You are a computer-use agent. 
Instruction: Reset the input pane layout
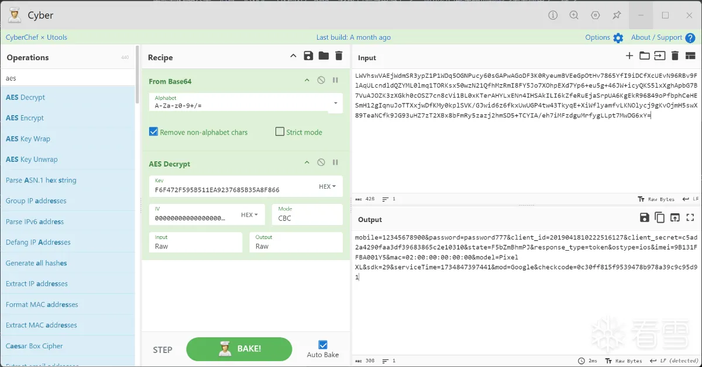[x=690, y=56]
